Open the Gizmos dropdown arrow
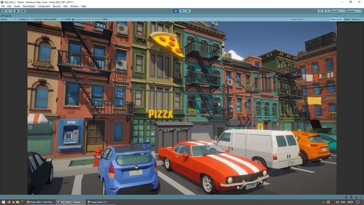Viewport: 364px width, 205px height. coord(362,19)
